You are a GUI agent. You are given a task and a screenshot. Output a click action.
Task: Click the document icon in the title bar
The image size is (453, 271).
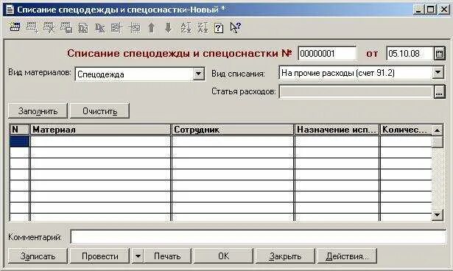pos(10,10)
